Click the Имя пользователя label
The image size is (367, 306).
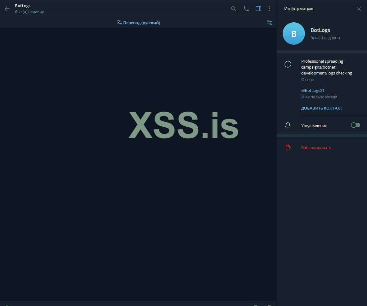(x=319, y=97)
